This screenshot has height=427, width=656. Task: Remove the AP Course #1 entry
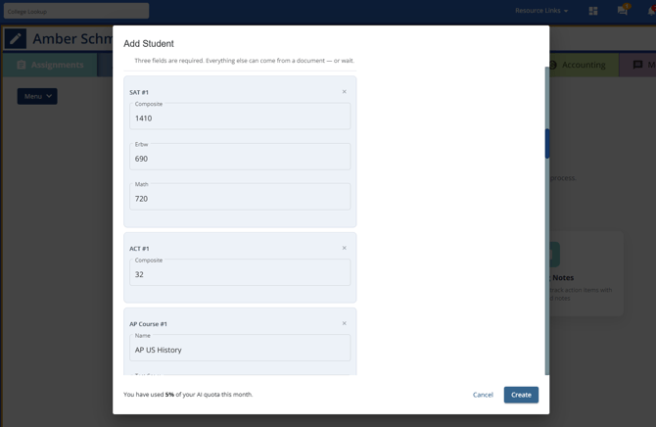pos(345,323)
